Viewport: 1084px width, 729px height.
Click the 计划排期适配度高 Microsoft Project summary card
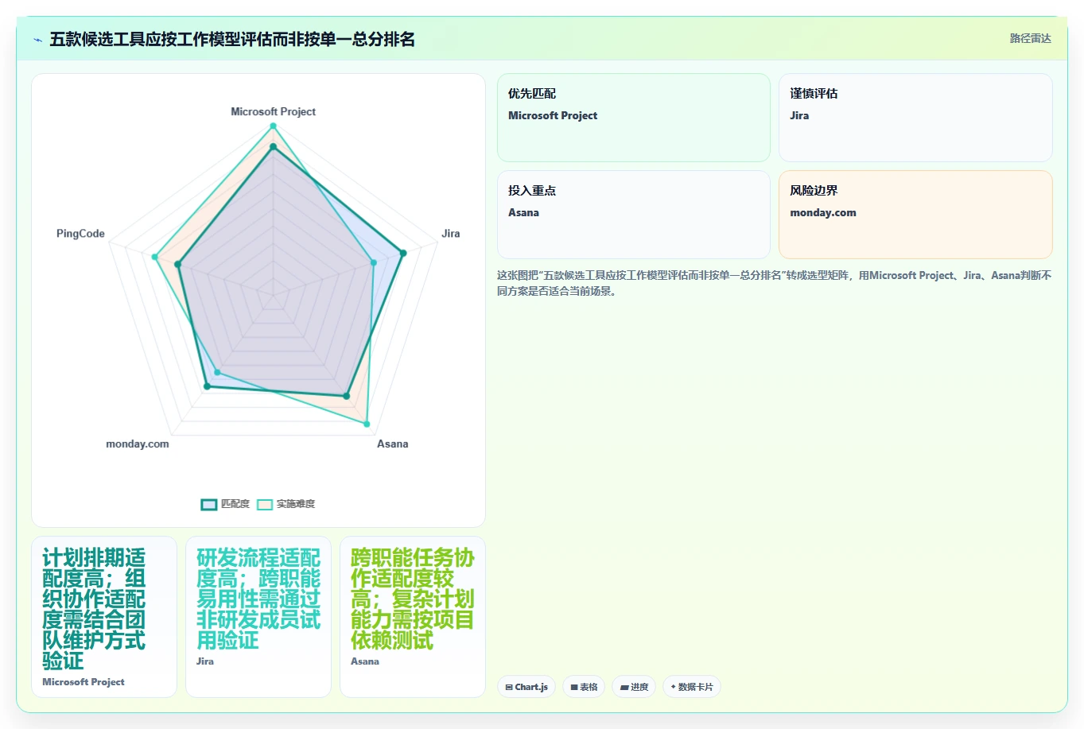click(x=104, y=617)
